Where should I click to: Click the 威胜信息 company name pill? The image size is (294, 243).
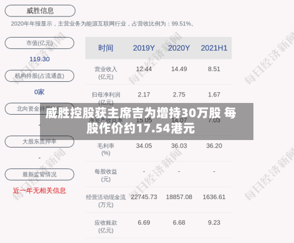[x=40, y=11]
